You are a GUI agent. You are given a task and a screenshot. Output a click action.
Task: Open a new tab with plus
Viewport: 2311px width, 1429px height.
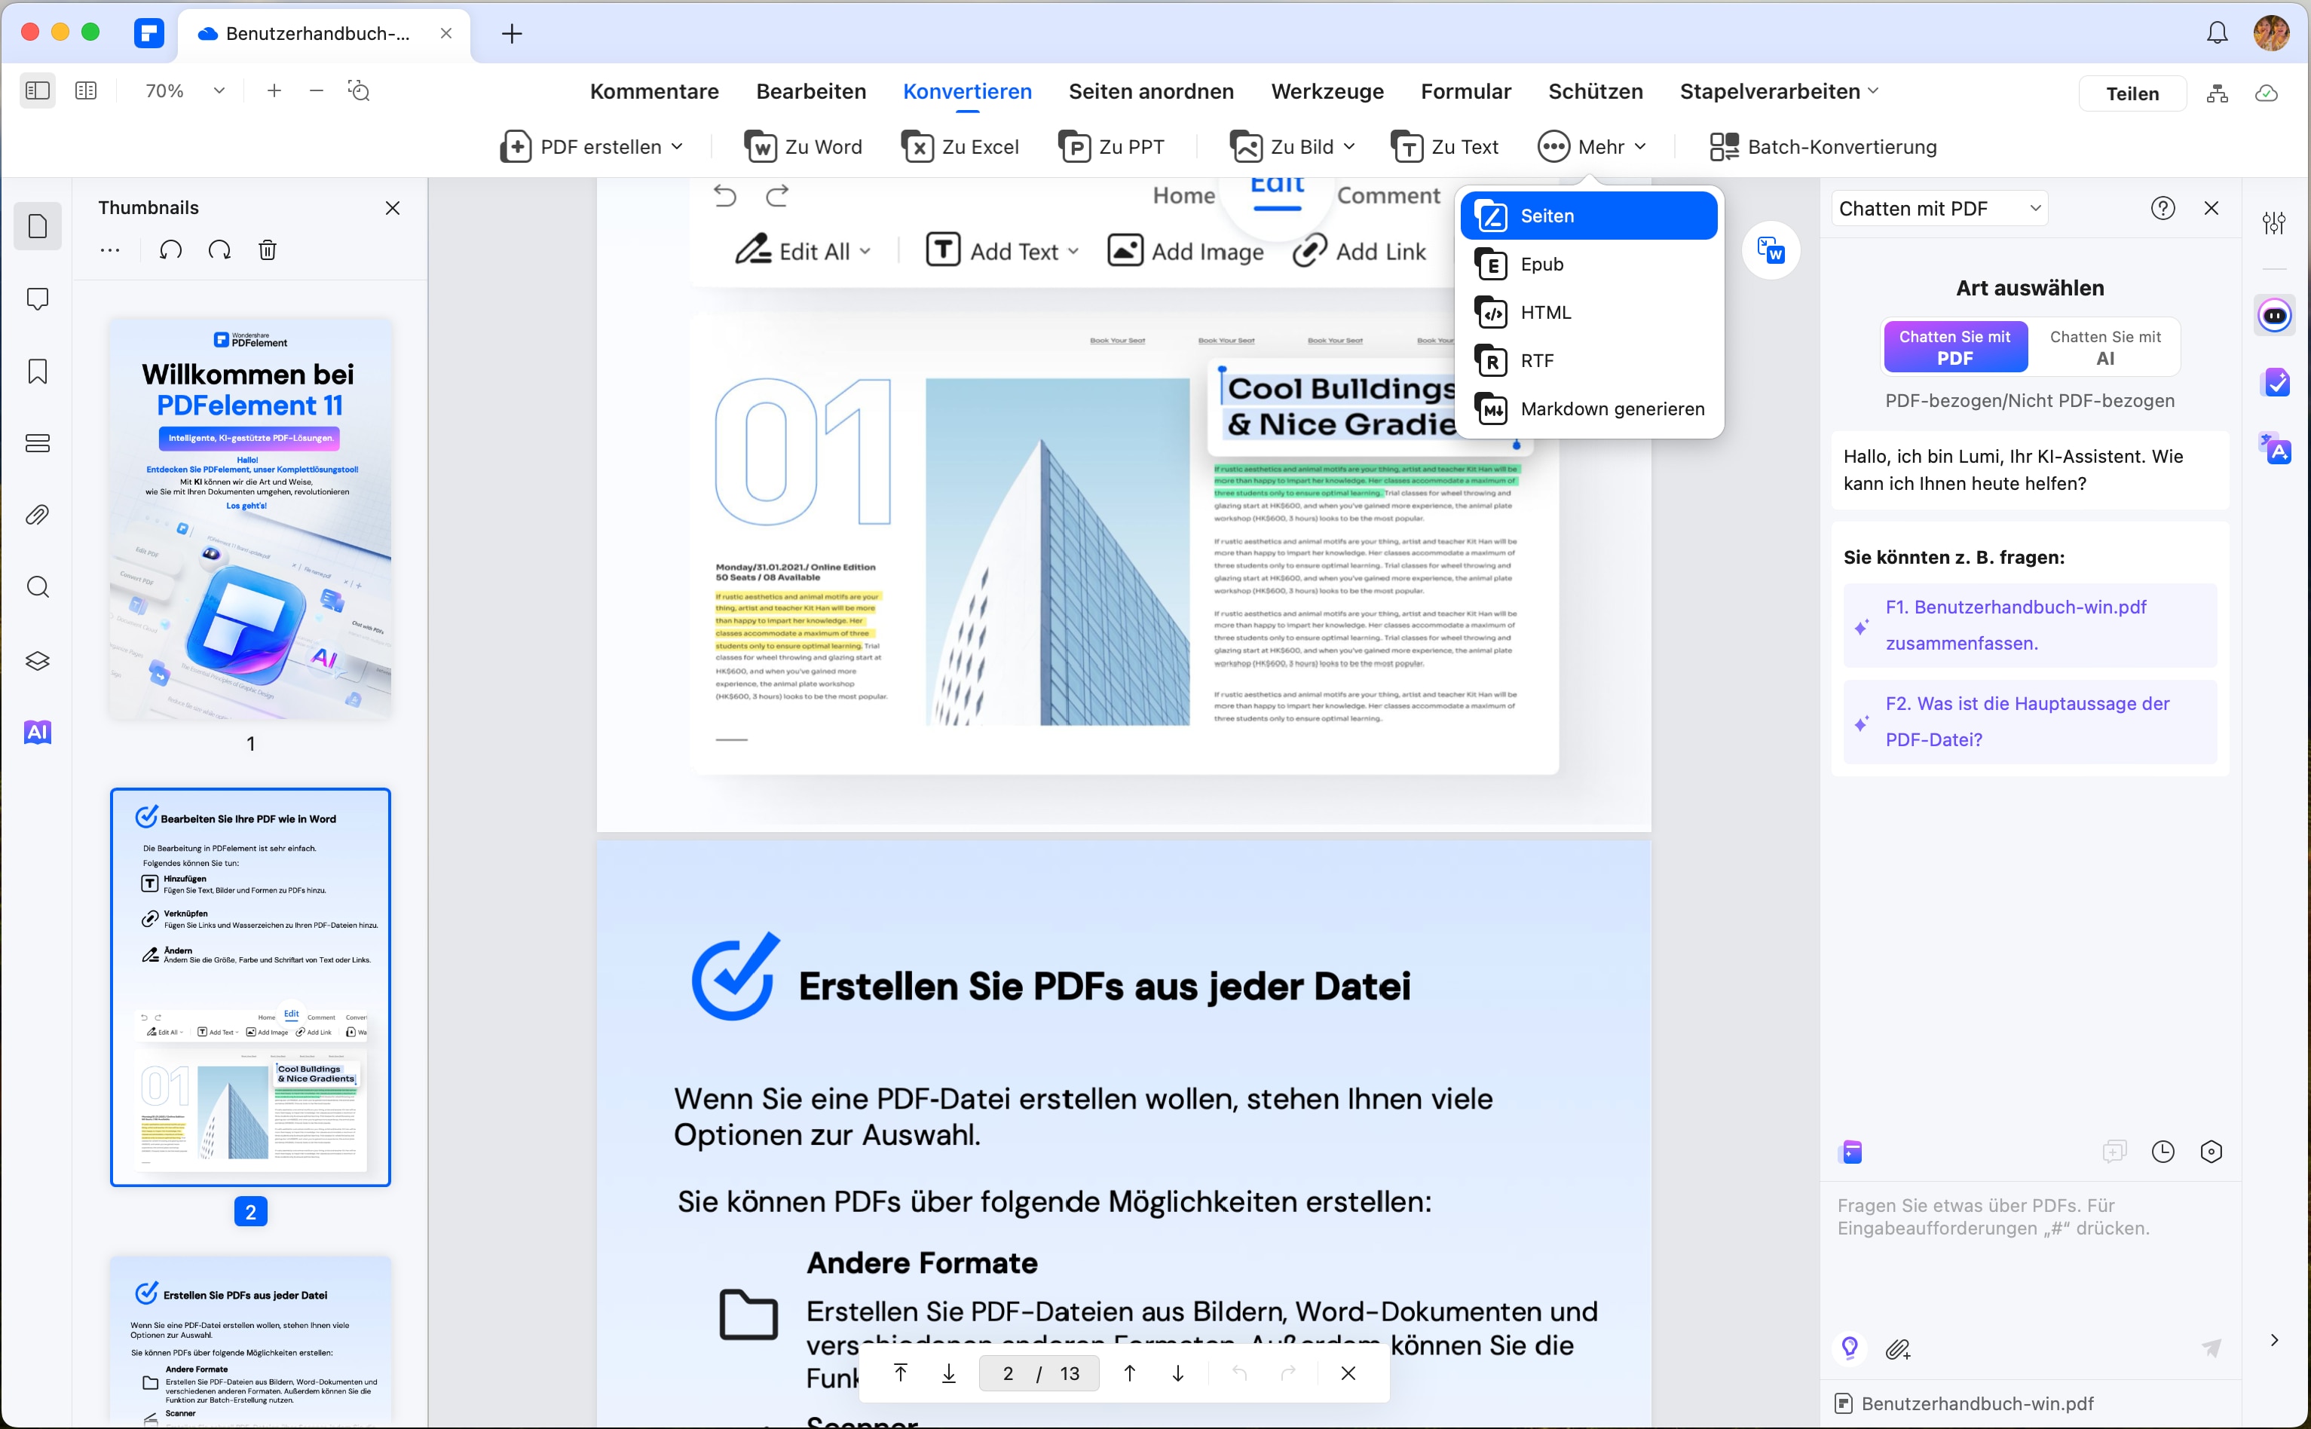click(x=511, y=34)
